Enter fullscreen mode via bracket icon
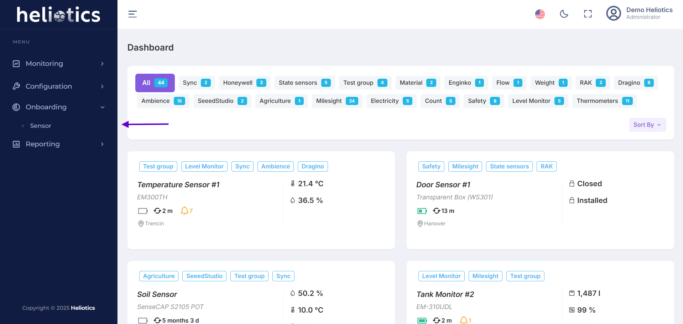The image size is (683, 324). tap(588, 14)
